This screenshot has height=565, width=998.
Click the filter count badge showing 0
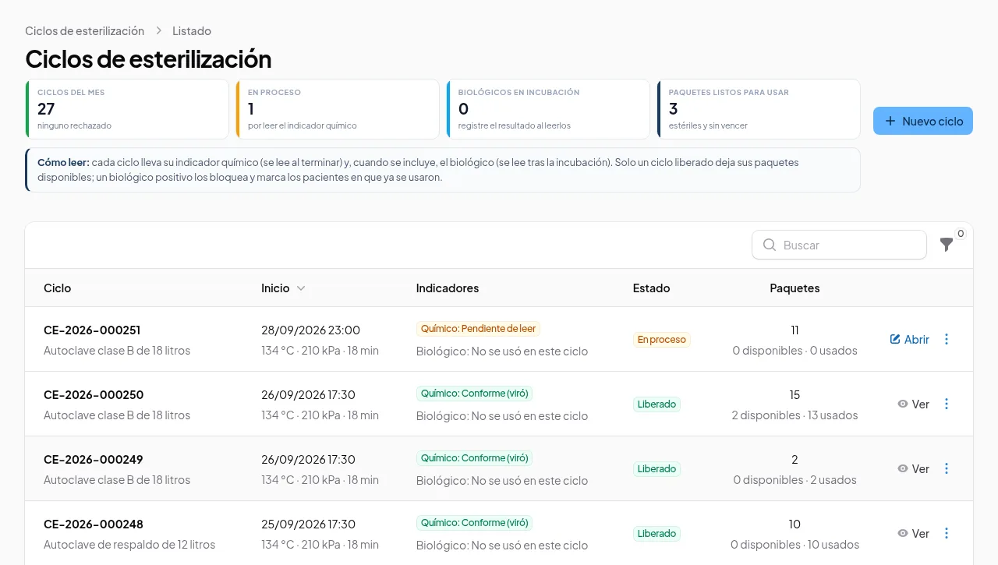961,234
